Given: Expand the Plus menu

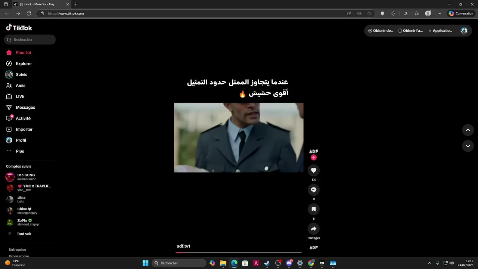Looking at the screenshot, I should click(20, 151).
